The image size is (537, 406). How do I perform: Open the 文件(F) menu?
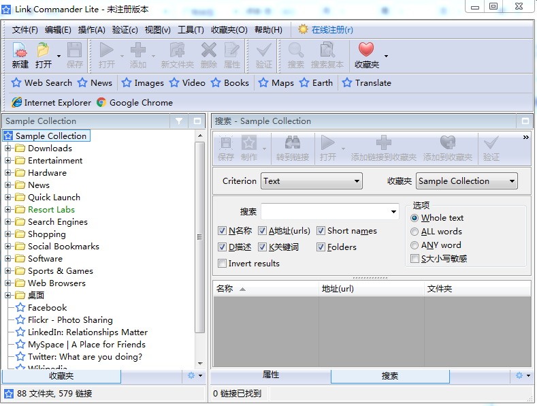click(25, 30)
